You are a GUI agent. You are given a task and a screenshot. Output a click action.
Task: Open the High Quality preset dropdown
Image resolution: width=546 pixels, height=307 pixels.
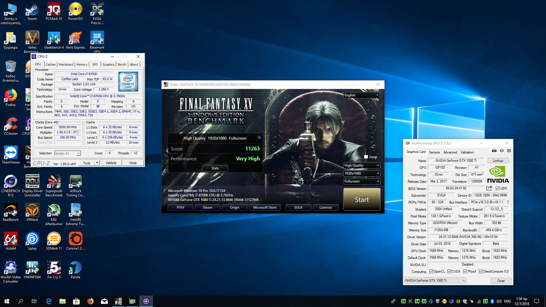pyautogui.click(x=361, y=165)
